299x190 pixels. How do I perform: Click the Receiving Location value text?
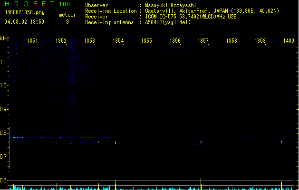coord(212,11)
